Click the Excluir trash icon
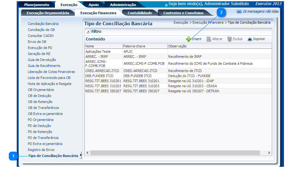289x169 pixels. click(x=229, y=39)
